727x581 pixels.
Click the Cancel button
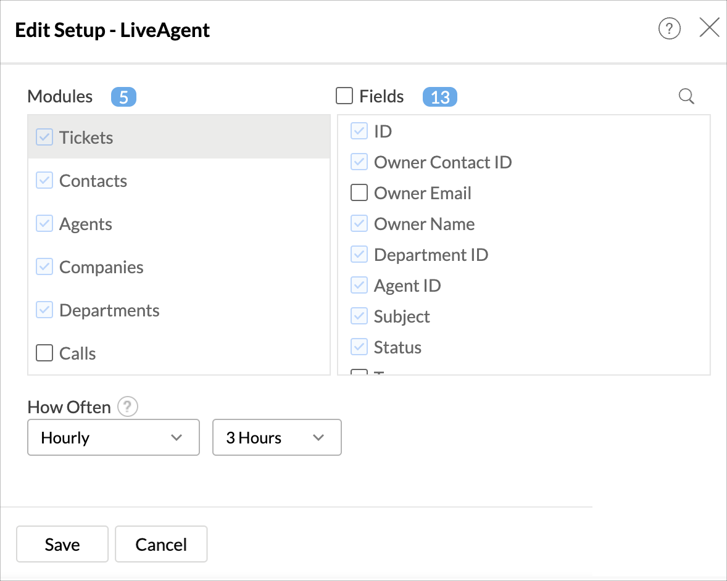[161, 544]
